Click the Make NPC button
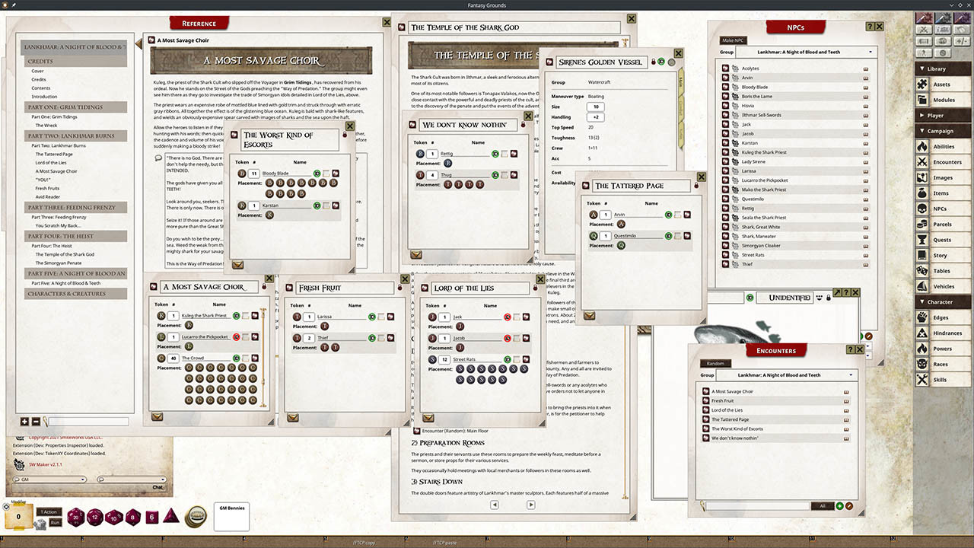This screenshot has height=548, width=974. (x=733, y=40)
